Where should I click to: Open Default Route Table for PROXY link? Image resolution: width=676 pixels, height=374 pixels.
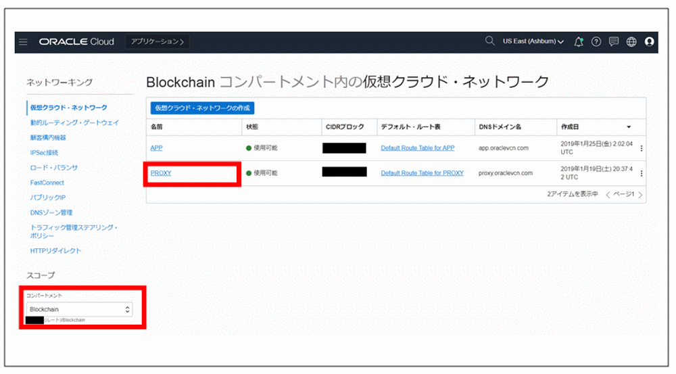tap(422, 173)
